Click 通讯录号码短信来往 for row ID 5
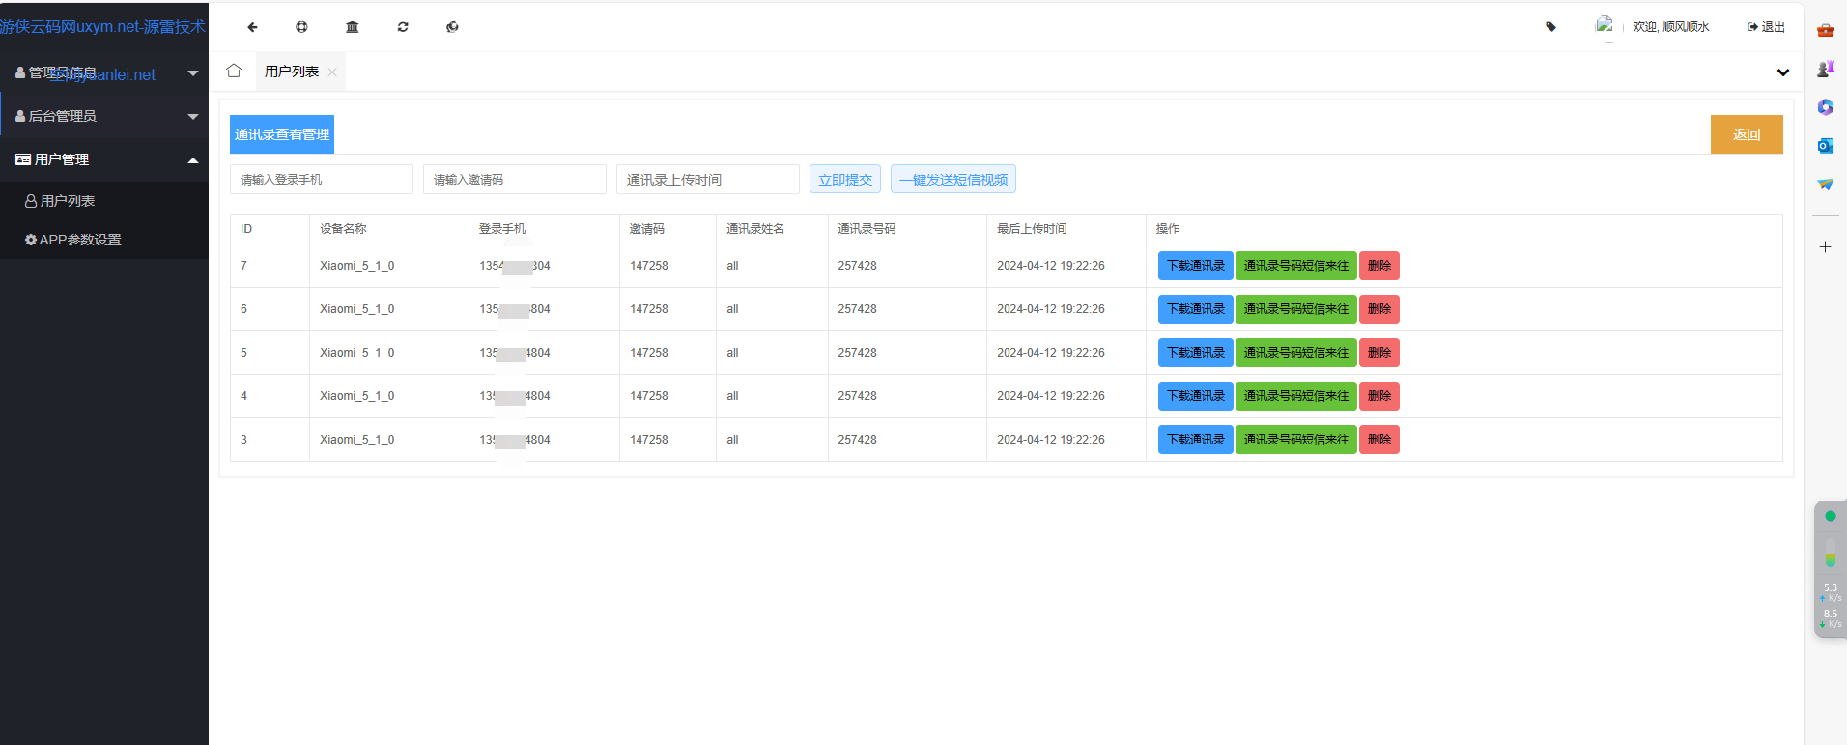The width and height of the screenshot is (1847, 745). click(1296, 353)
